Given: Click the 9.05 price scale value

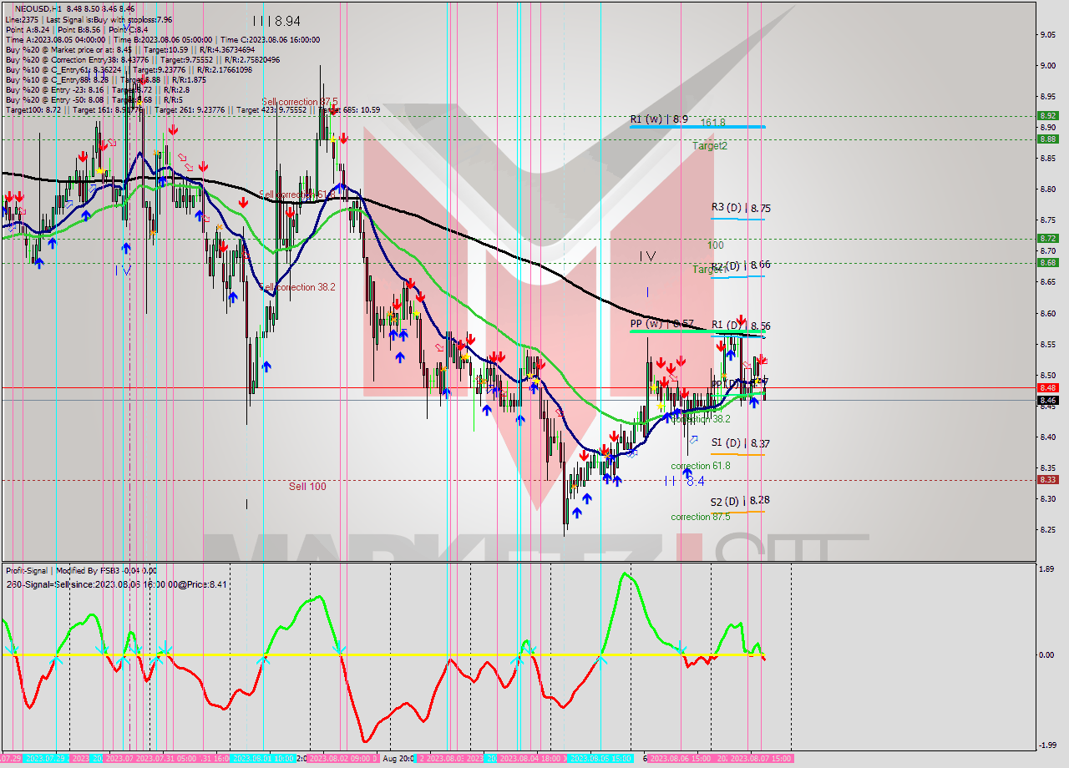Looking at the screenshot, I should pos(1046,34).
